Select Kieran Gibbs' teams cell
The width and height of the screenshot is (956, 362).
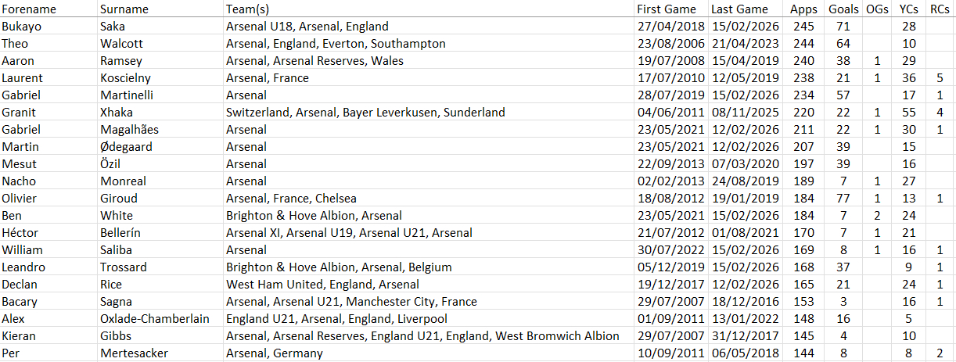[x=422, y=336]
